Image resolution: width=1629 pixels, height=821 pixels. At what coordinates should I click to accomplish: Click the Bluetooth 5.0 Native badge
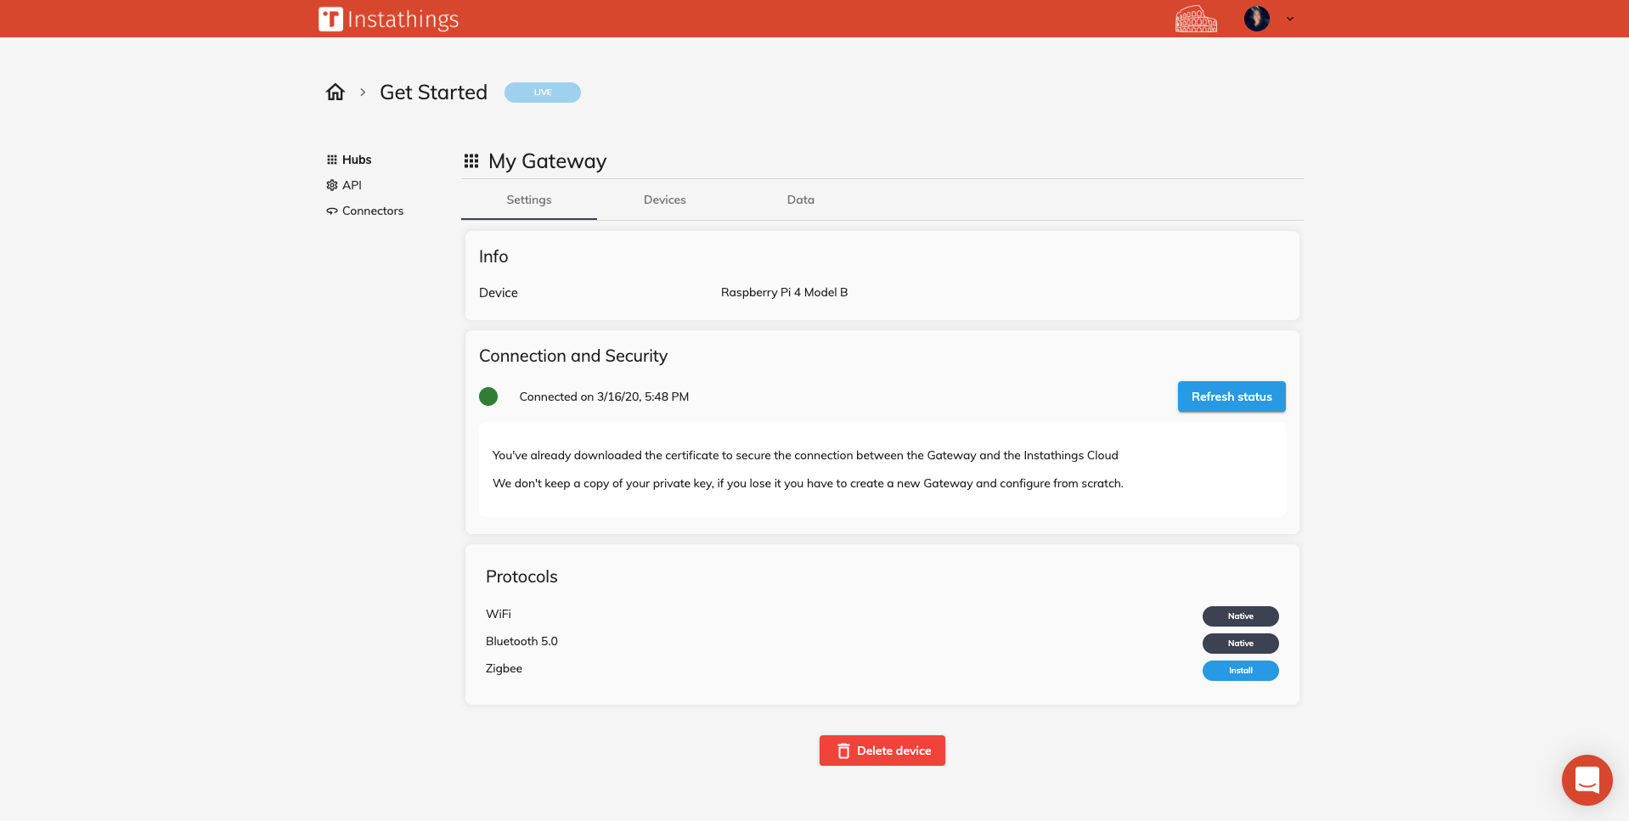(x=1241, y=644)
